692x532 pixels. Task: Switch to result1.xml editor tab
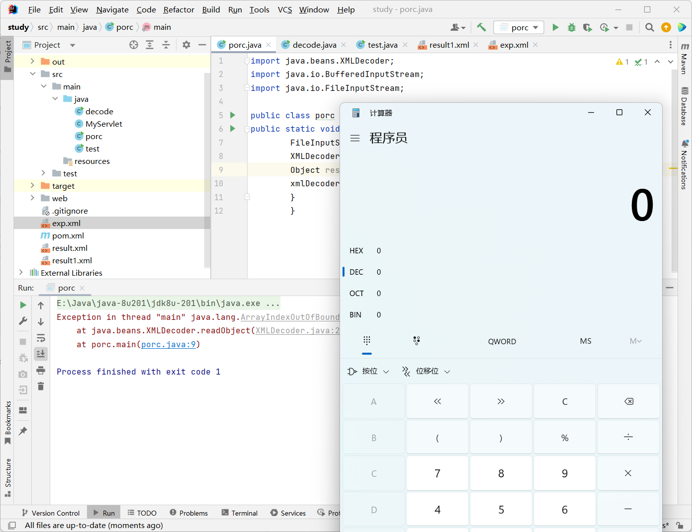449,45
